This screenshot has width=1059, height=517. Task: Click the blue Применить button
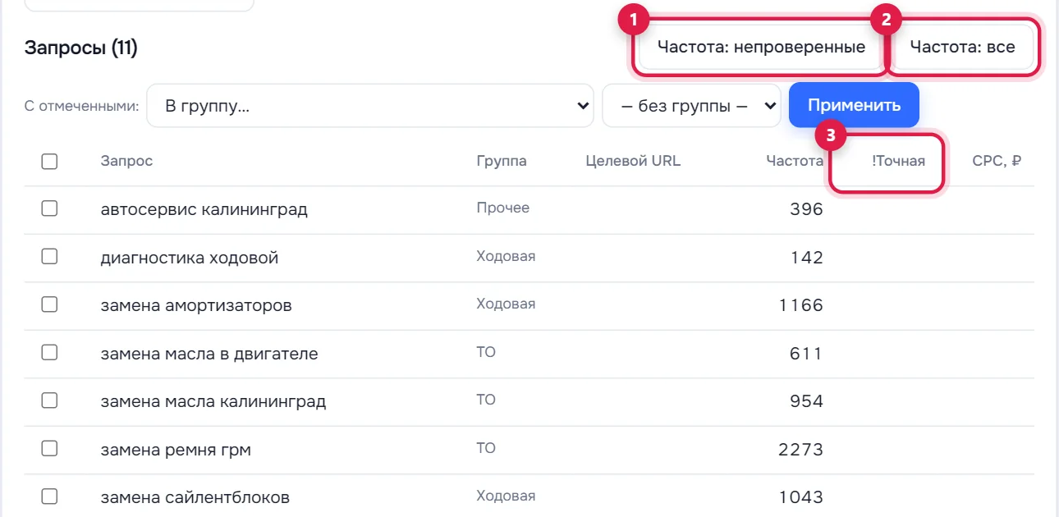click(x=854, y=105)
